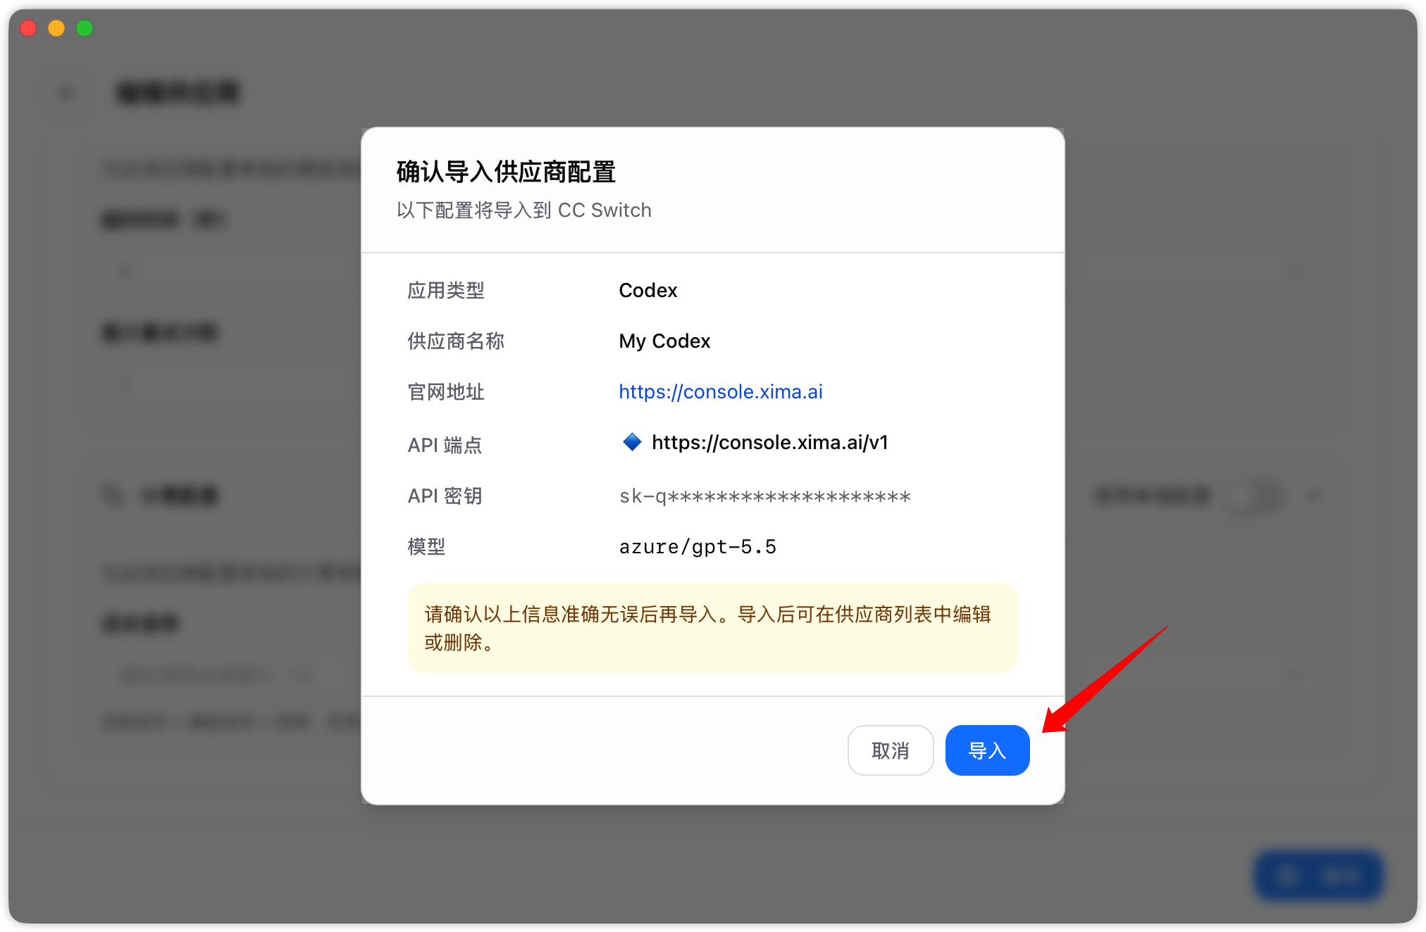Click the red close window button

(x=28, y=28)
